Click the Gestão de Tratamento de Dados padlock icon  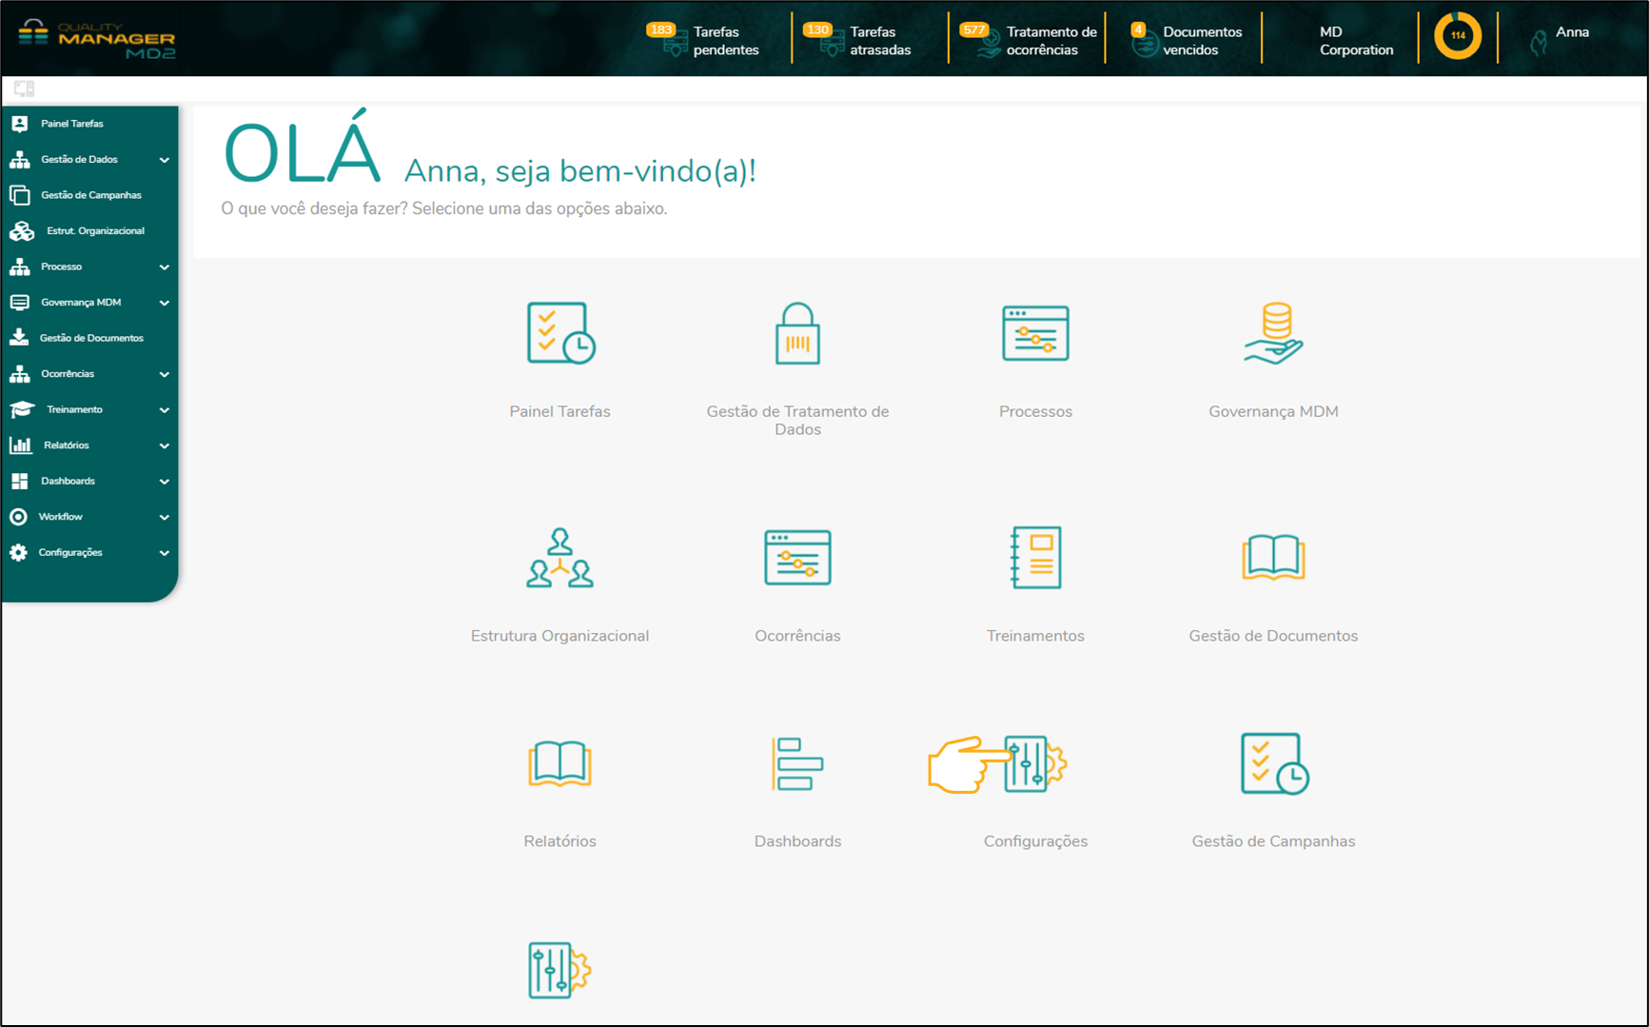797,334
